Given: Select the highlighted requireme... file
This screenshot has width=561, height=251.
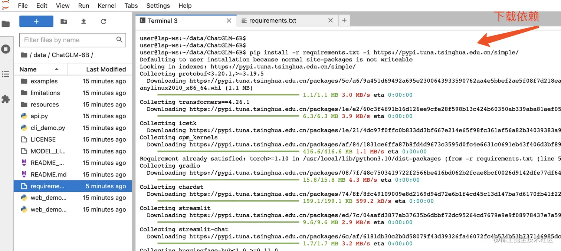Looking at the screenshot, I should 73,186.
